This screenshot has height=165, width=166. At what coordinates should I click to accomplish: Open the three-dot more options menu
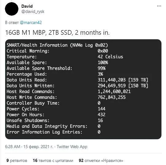point(159,6)
